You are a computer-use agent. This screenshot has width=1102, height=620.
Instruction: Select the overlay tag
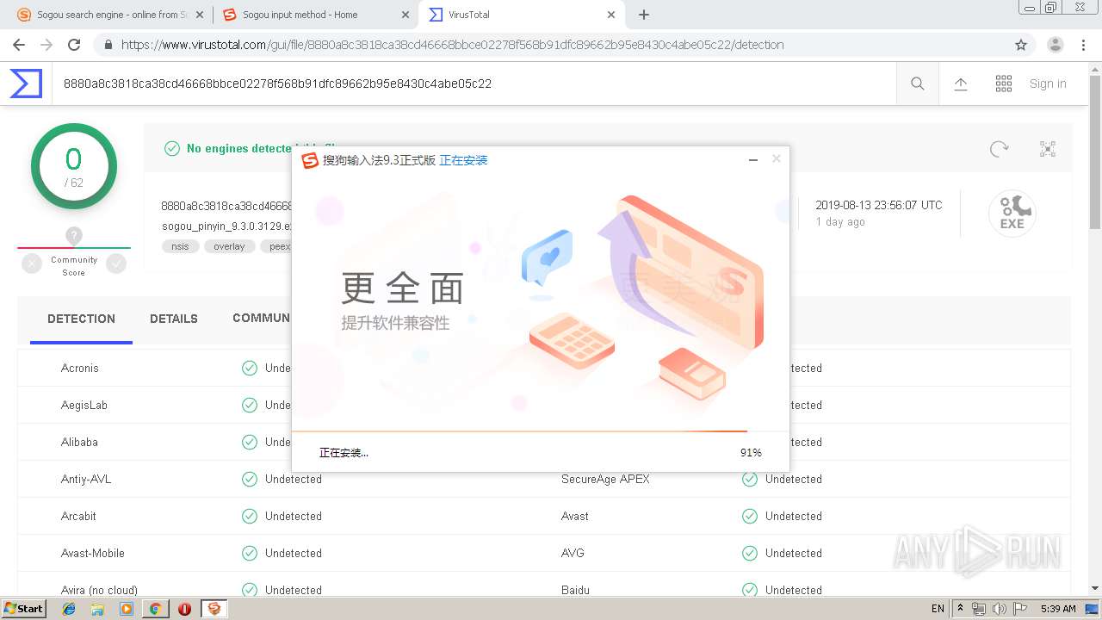click(x=229, y=246)
